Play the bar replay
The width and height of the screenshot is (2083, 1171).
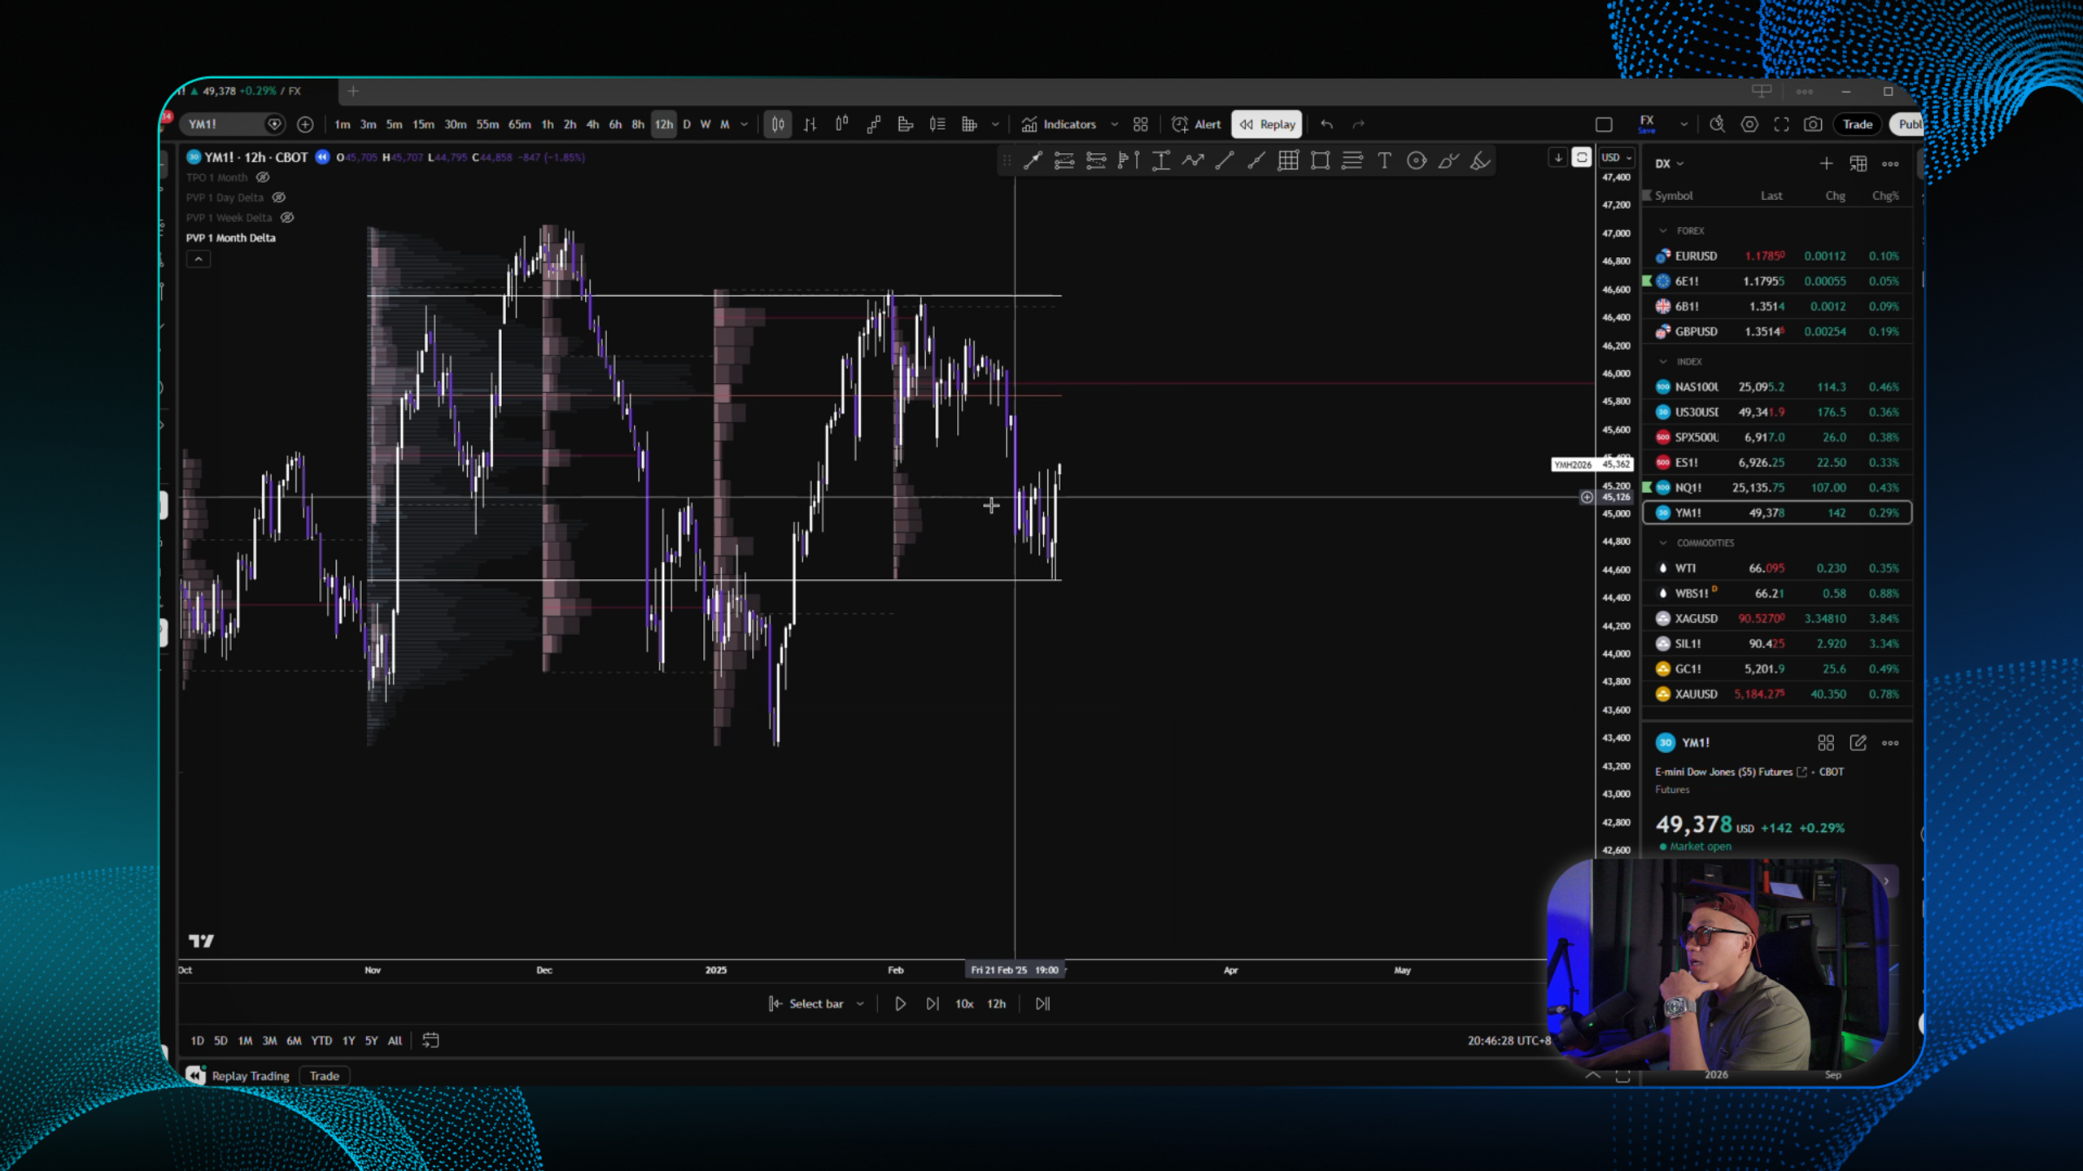click(x=900, y=1003)
